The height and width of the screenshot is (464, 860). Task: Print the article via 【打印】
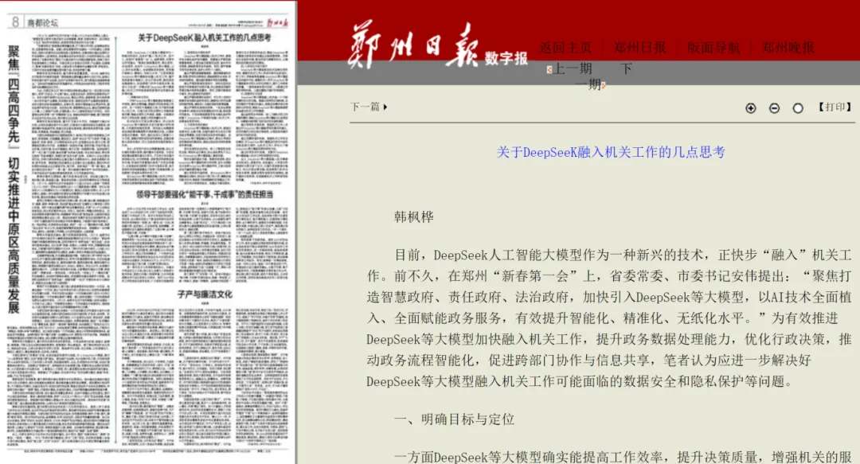[x=835, y=107]
